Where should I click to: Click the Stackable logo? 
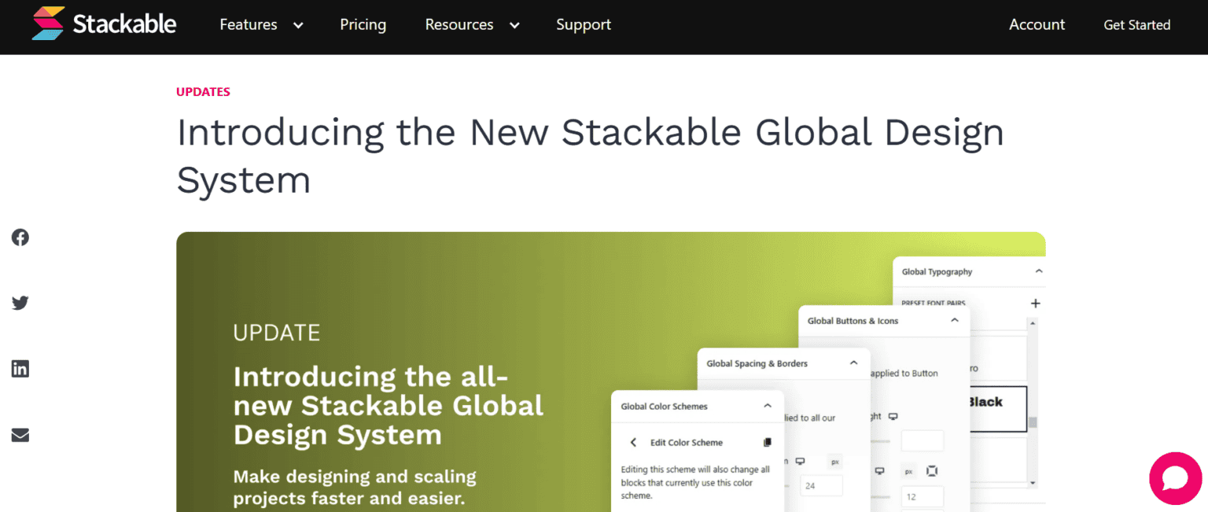(x=102, y=24)
